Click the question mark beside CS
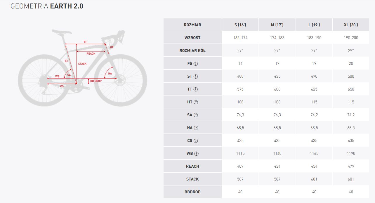375x203 pixels. click(x=196, y=141)
